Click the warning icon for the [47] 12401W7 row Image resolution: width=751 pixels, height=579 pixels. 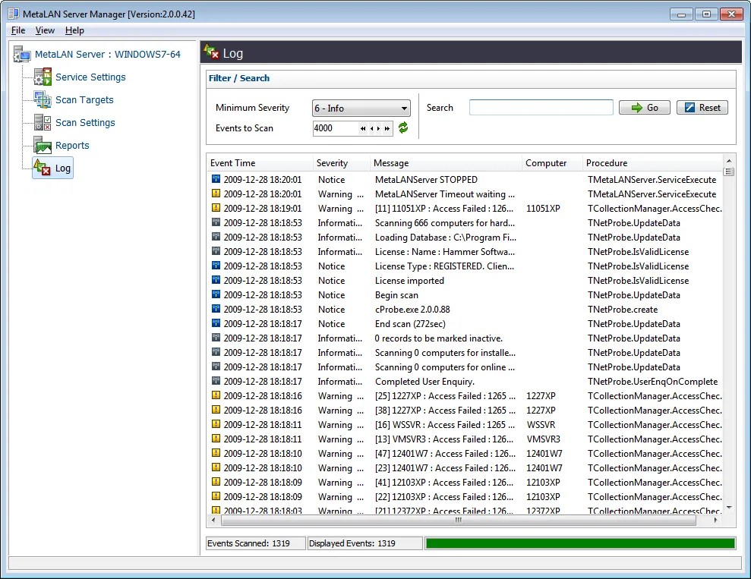216,453
